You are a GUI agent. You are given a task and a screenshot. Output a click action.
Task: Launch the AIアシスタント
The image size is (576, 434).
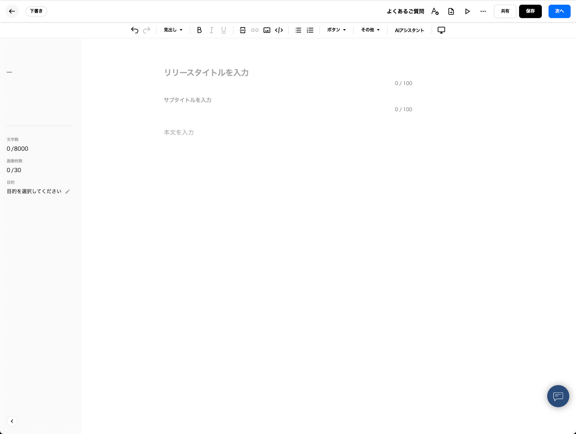point(409,30)
